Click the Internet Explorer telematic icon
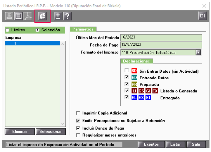Image resolution: width=211 pixels, height=152 pixels. point(43,16)
